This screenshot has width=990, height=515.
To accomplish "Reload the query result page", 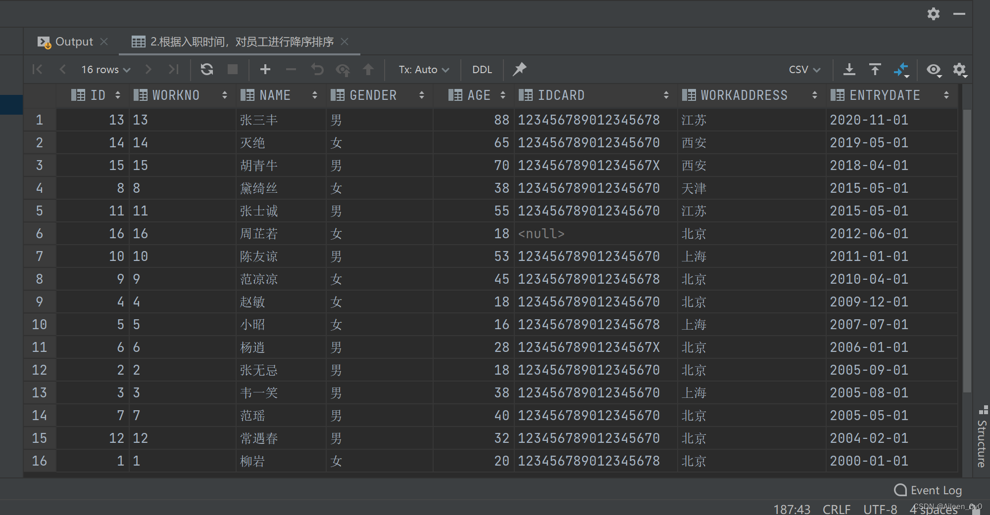I will [207, 69].
